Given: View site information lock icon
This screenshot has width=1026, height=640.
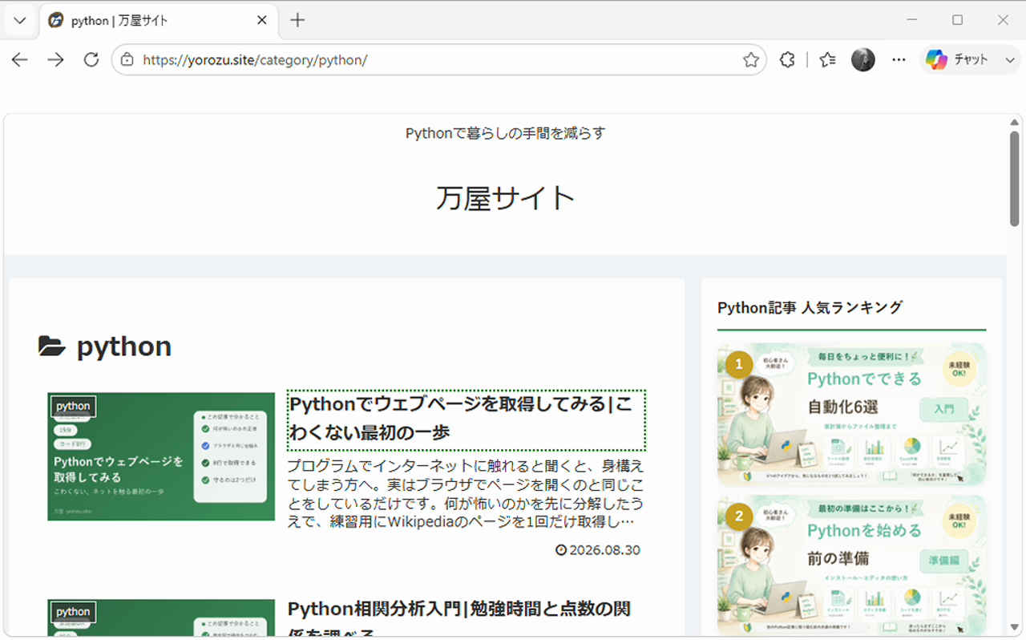Looking at the screenshot, I should [127, 60].
